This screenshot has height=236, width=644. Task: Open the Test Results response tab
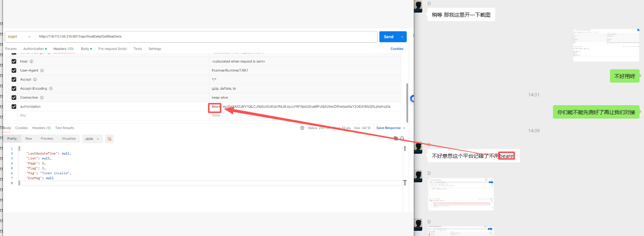point(64,128)
